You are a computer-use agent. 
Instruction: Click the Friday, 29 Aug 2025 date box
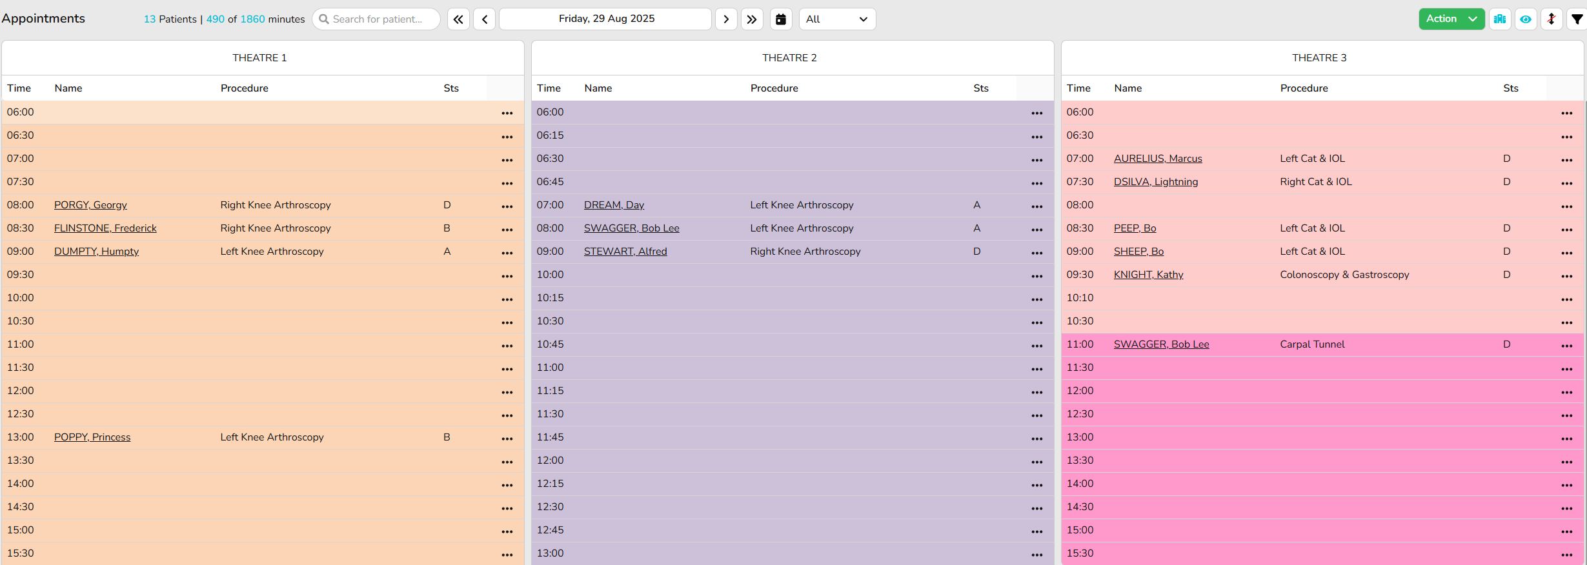pyautogui.click(x=605, y=19)
